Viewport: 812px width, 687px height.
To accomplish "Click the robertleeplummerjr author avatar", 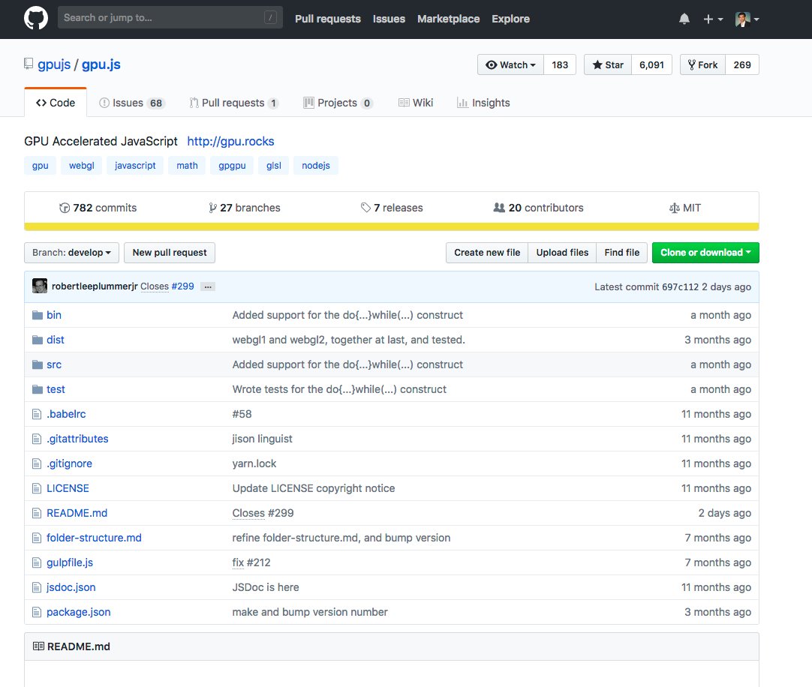I will pos(40,286).
